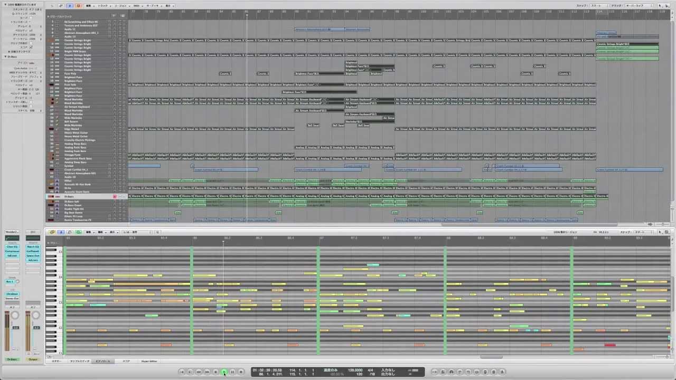Open the オーディオ menu in the arrange area

click(x=154, y=6)
